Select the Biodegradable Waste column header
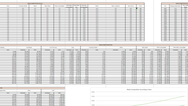188x106 pixels. click(175, 6)
